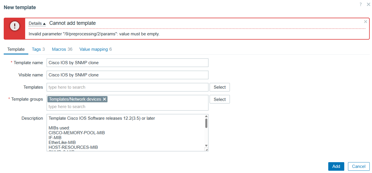
Task: Focus the Template name input field
Action: click(127, 63)
